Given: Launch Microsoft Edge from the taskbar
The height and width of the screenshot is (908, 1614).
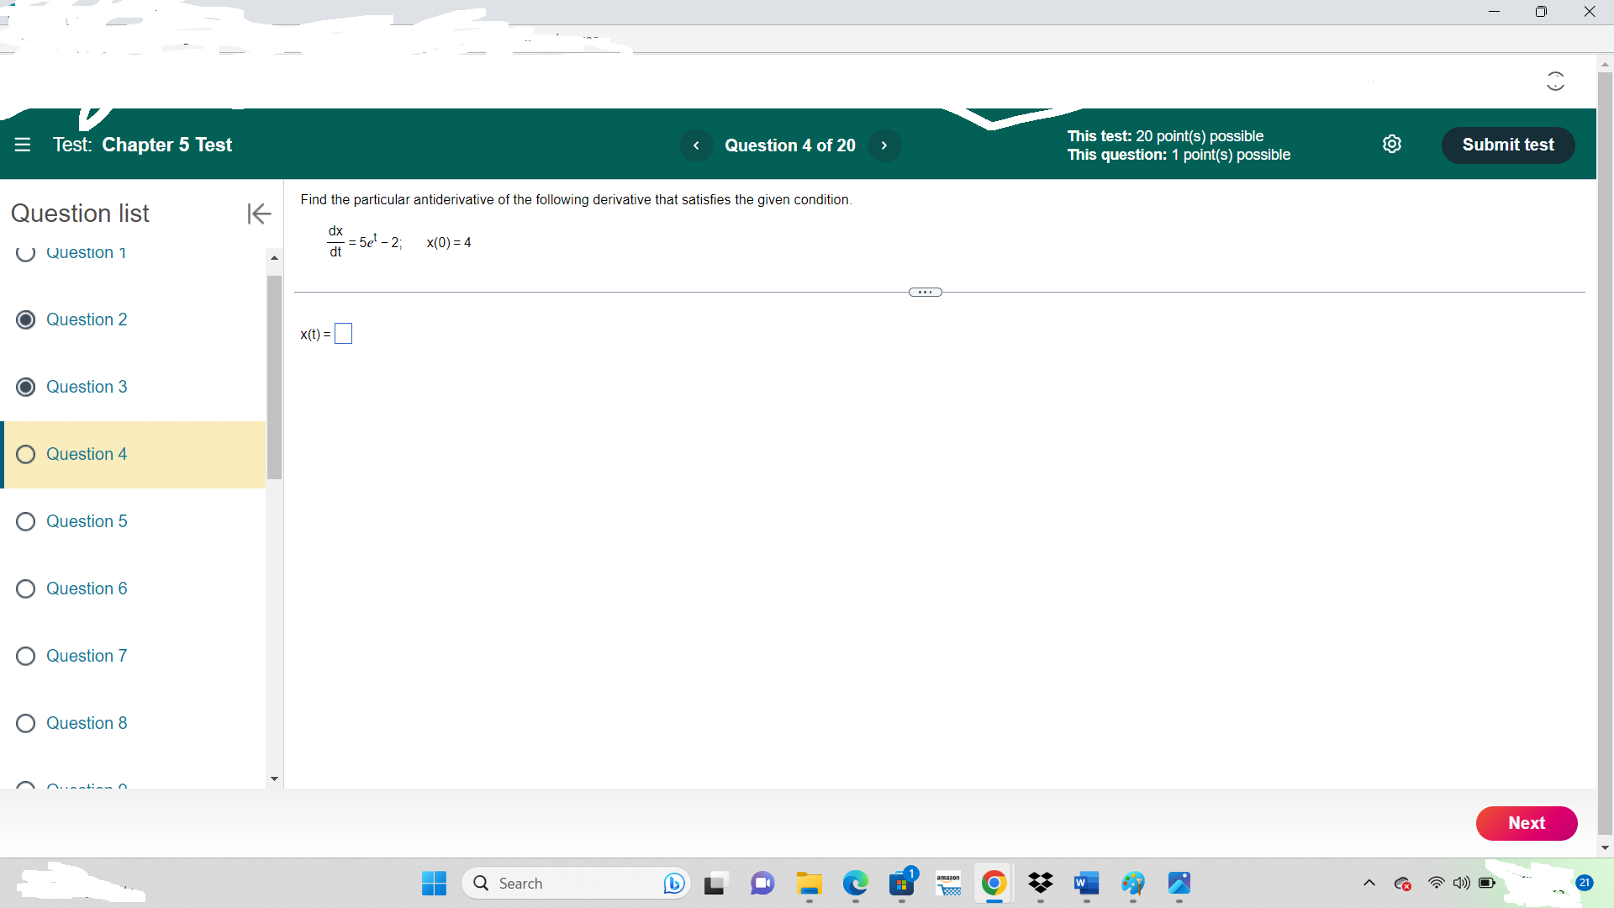Looking at the screenshot, I should [x=855, y=884].
